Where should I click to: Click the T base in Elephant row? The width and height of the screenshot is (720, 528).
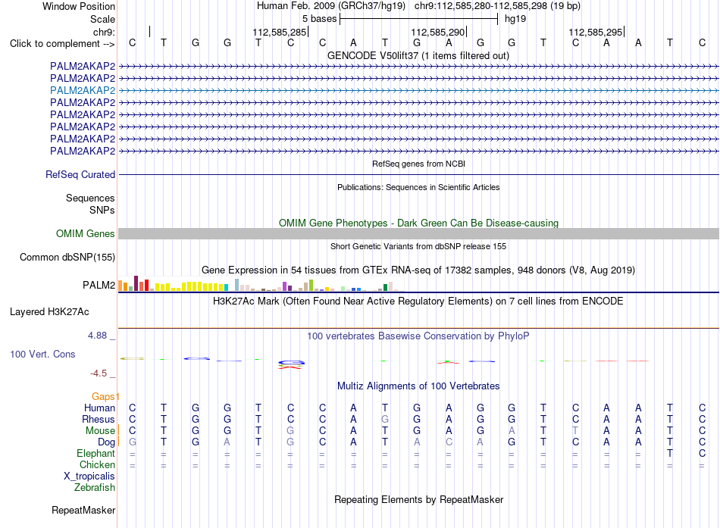pyautogui.click(x=670, y=453)
